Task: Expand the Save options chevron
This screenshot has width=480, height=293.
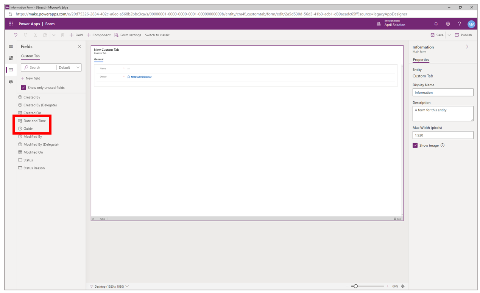Action: tap(449, 35)
